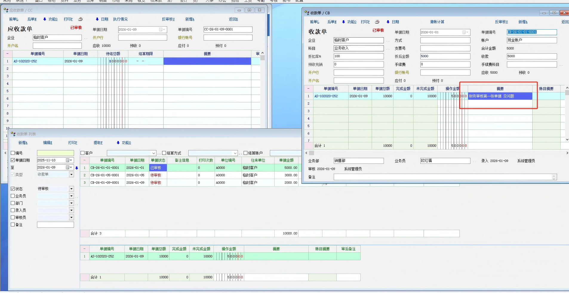Click blue arrow beside 功能O in 收款单

coord(343,22)
